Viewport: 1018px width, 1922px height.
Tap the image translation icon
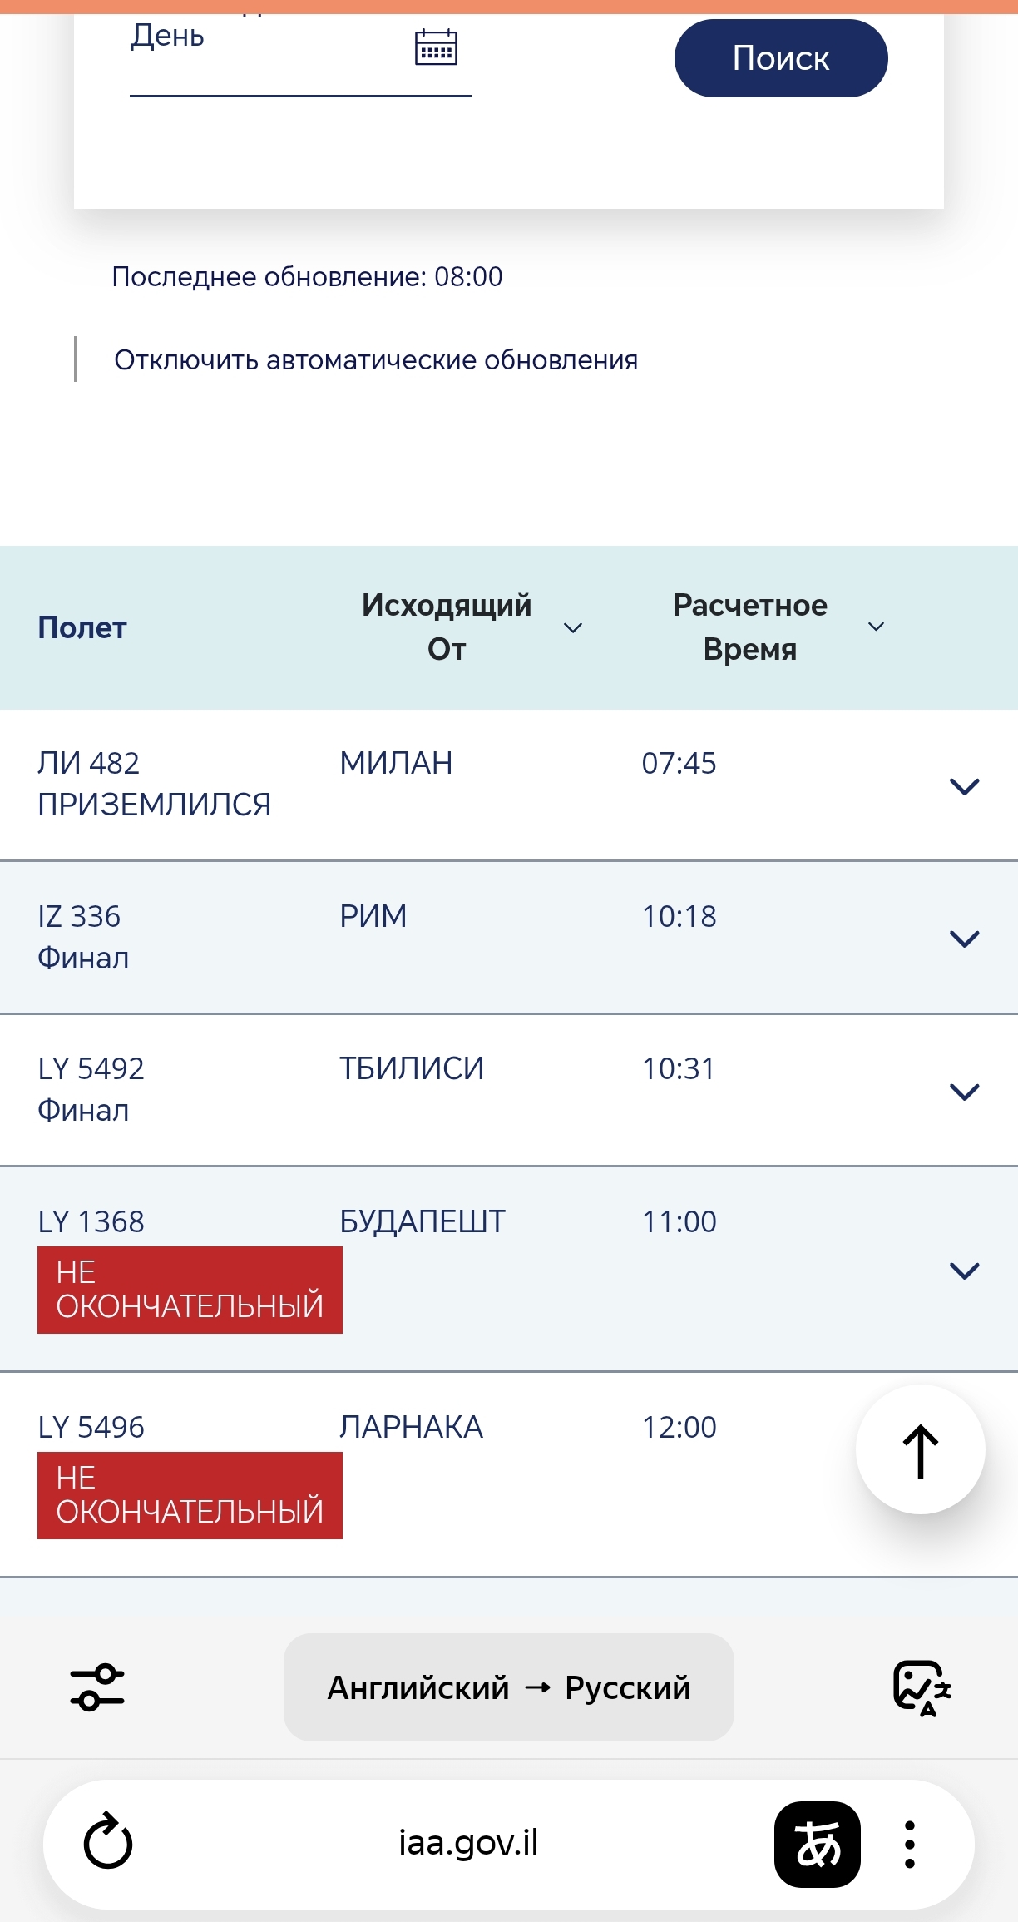[922, 1687]
